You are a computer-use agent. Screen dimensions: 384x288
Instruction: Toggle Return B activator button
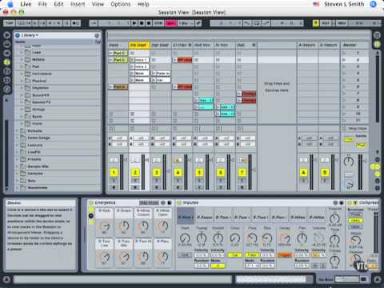coord(325,173)
